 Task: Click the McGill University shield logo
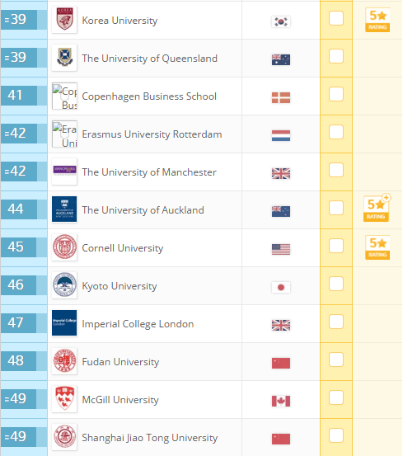(64, 399)
